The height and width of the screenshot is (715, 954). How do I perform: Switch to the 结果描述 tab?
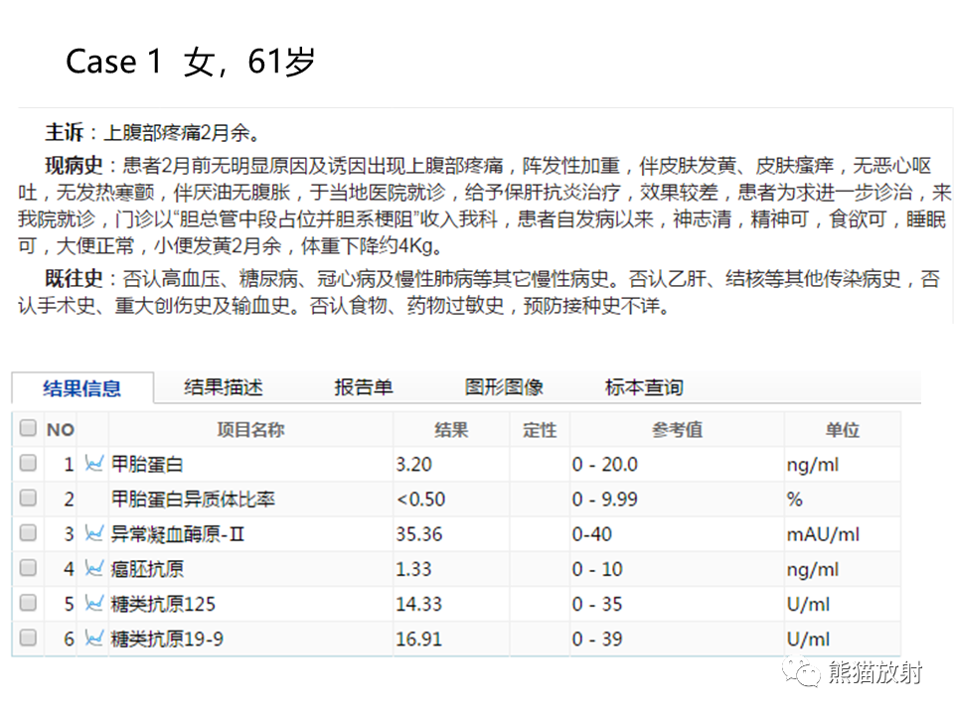224,387
